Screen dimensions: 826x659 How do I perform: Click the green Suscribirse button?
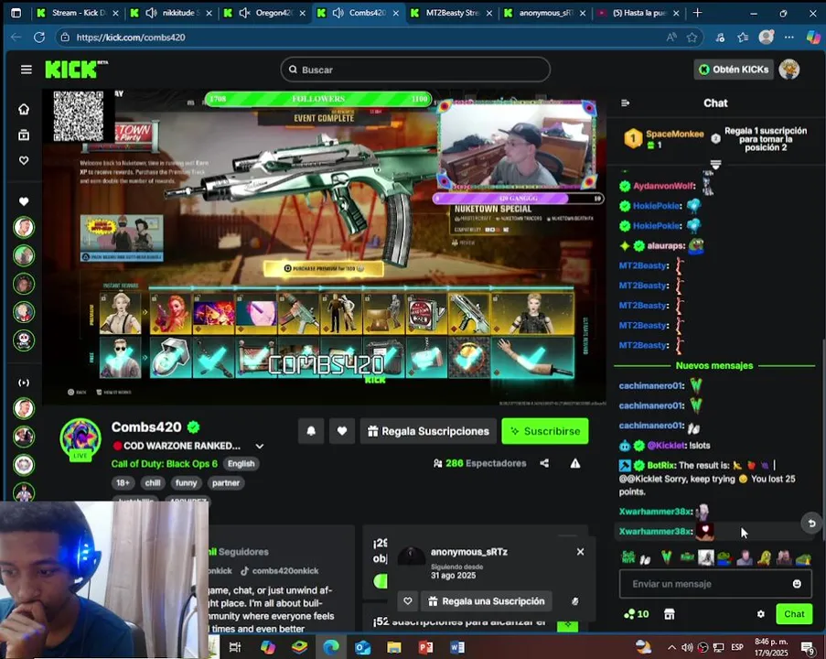pos(545,431)
